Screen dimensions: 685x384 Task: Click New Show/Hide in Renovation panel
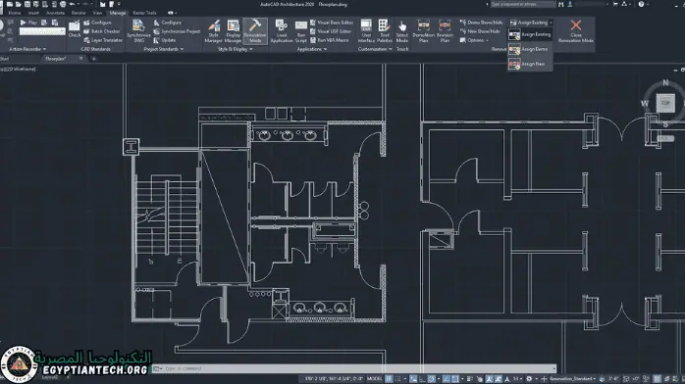pyautogui.click(x=480, y=31)
